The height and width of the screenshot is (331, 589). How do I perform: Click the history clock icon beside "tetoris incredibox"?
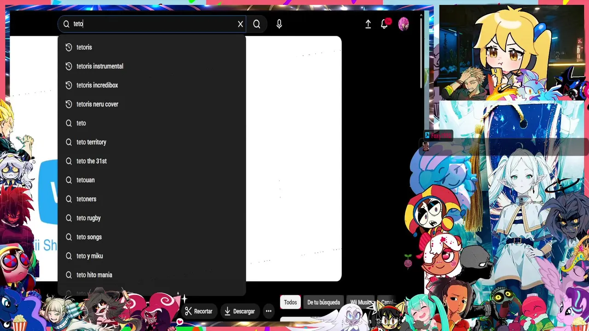69,85
